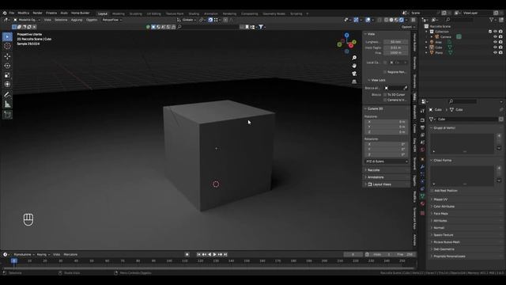Jump to timeline end frame
The height and width of the screenshot is (285, 506).
[225, 255]
